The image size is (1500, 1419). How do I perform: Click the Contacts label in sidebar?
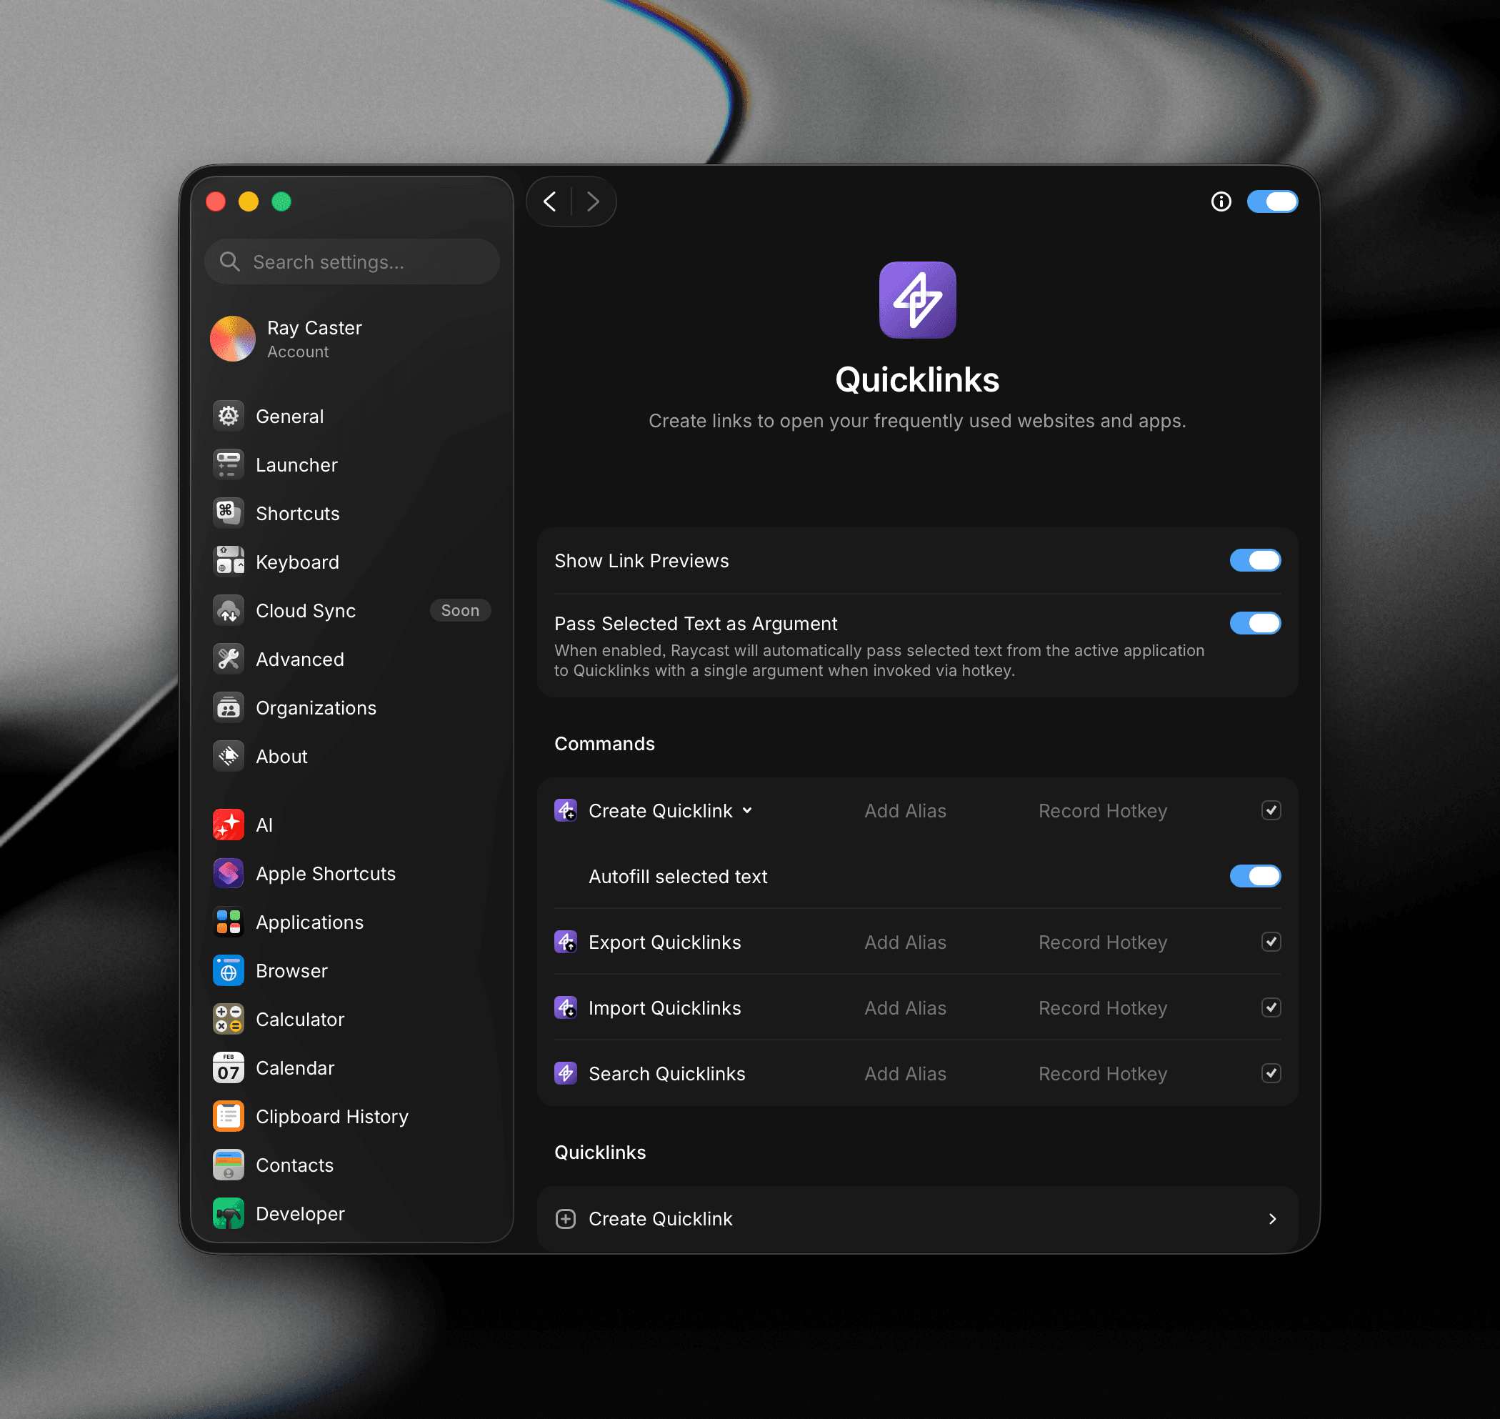point(294,1165)
